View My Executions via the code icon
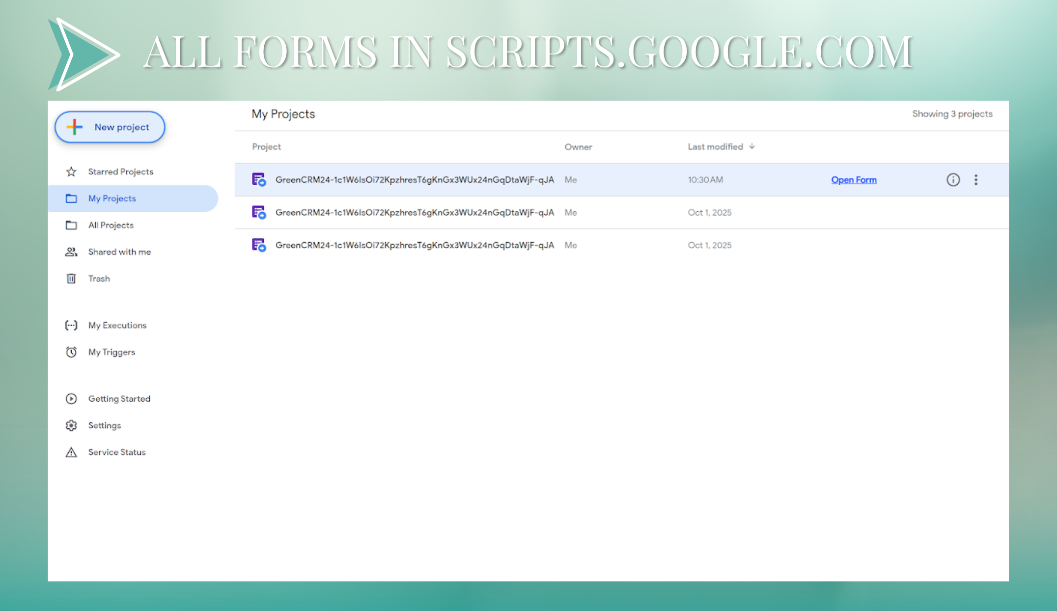The image size is (1057, 611). click(71, 325)
